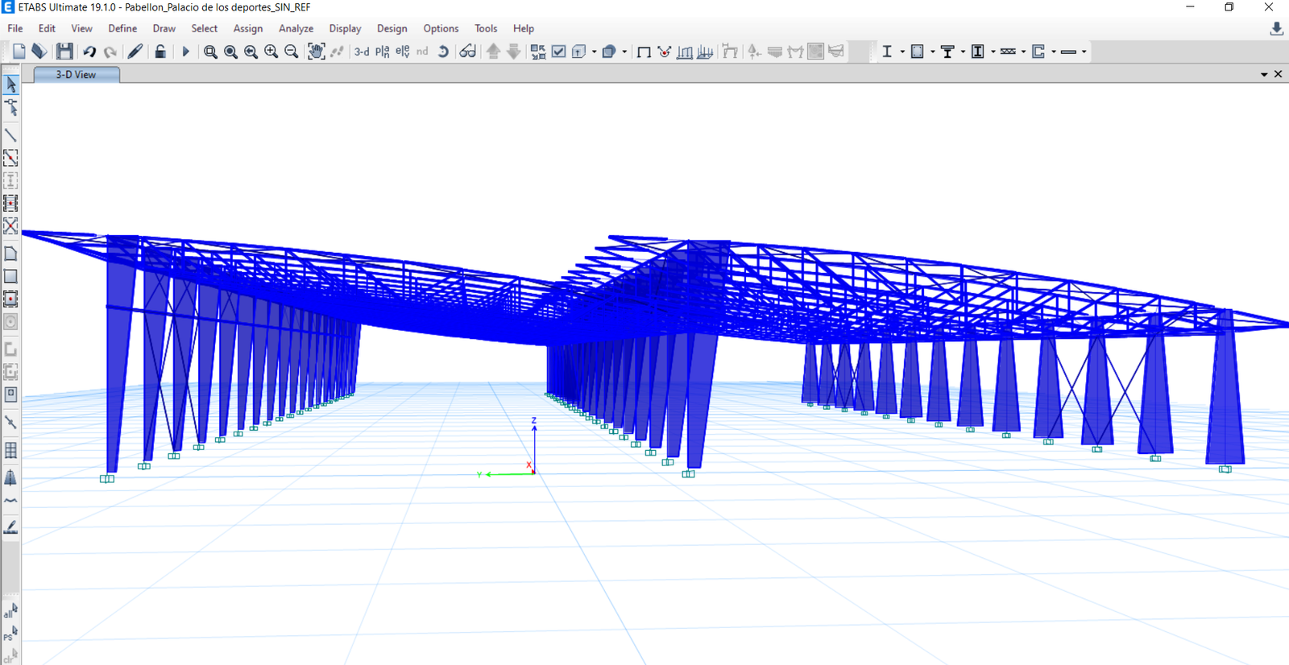Open the 3-D View window options dropdown arrow
1289x665 pixels.
1264,74
